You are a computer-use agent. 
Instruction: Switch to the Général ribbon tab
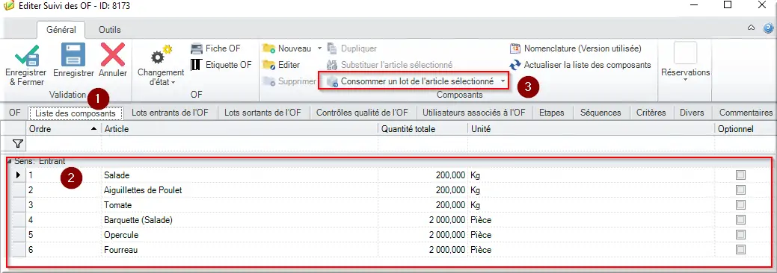coord(61,30)
